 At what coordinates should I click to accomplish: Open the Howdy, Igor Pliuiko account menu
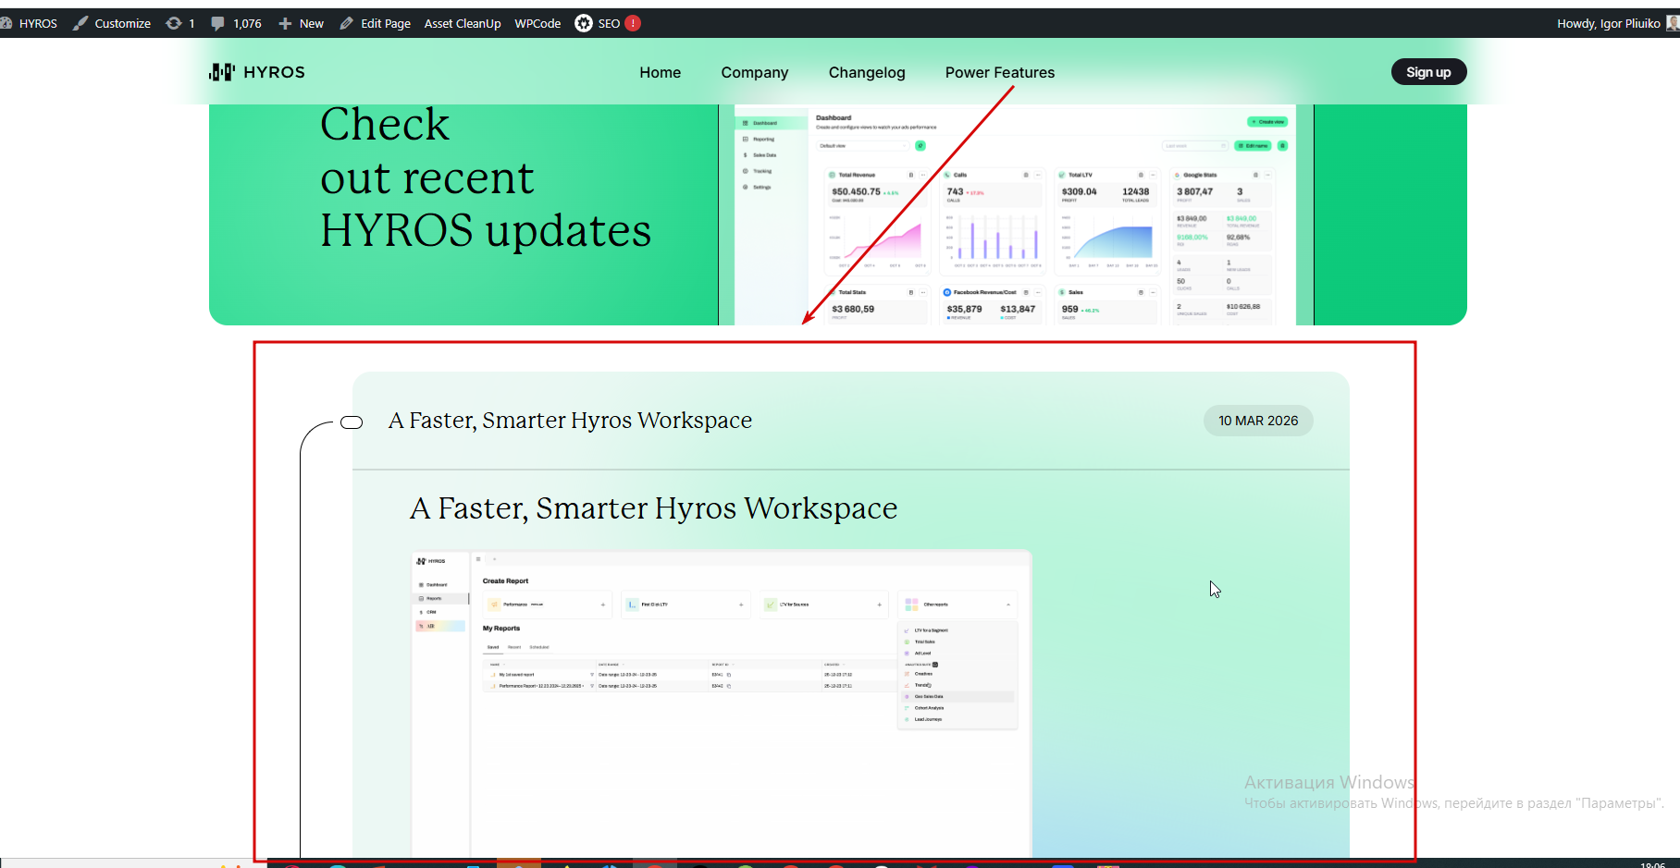point(1609,23)
